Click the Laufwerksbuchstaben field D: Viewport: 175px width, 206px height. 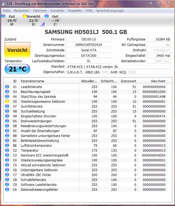[x=89, y=61]
